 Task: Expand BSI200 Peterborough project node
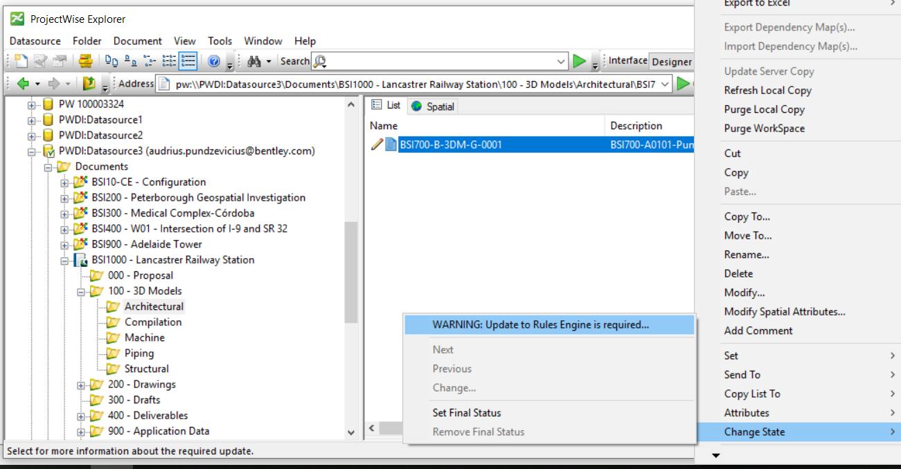click(x=64, y=198)
